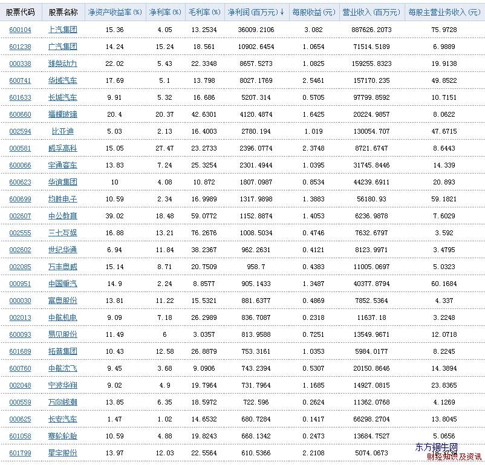485x465 pixels.
Task: Select net margin value 27.47
Action: pos(164,149)
